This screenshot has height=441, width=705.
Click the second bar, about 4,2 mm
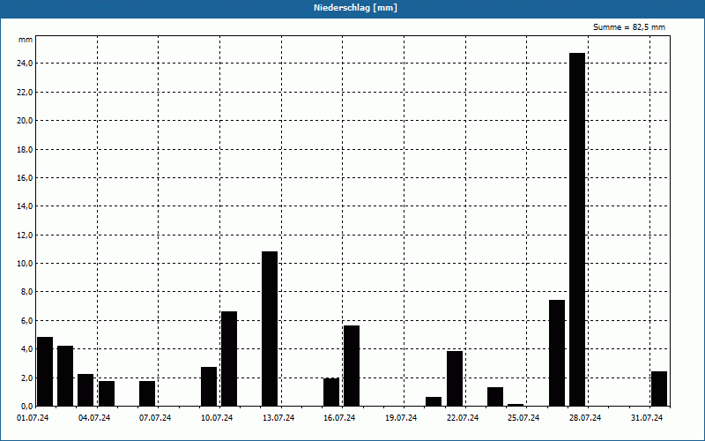pos(65,376)
